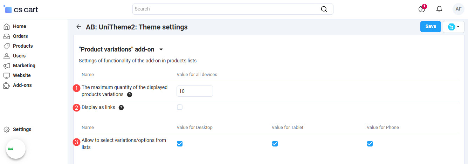
Task: Open Products menu item
Action: tap(23, 46)
